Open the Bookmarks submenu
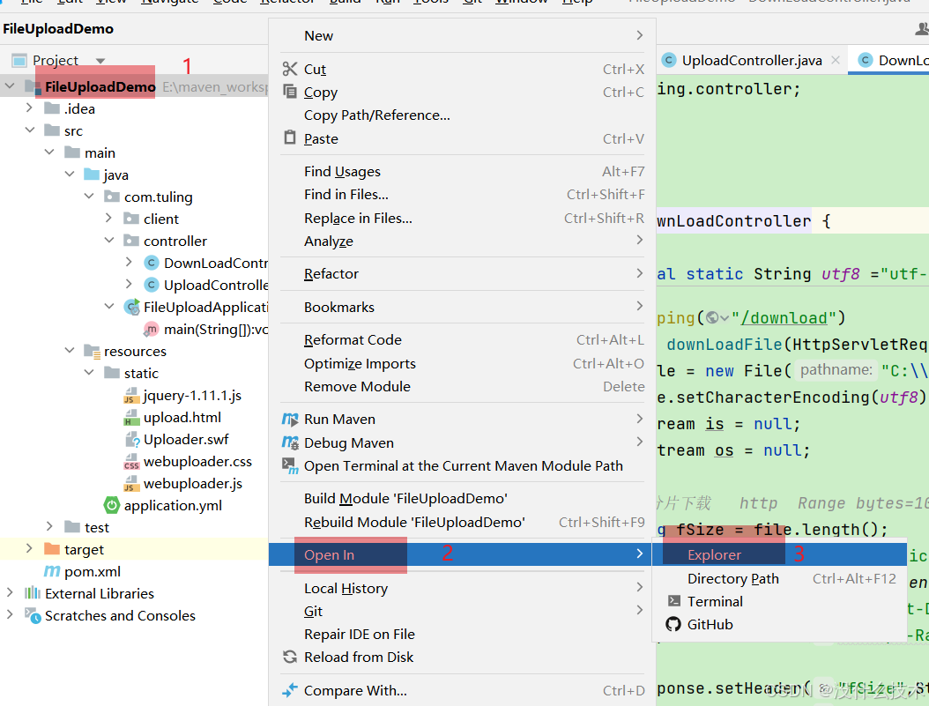This screenshot has height=706, width=929. 462,308
